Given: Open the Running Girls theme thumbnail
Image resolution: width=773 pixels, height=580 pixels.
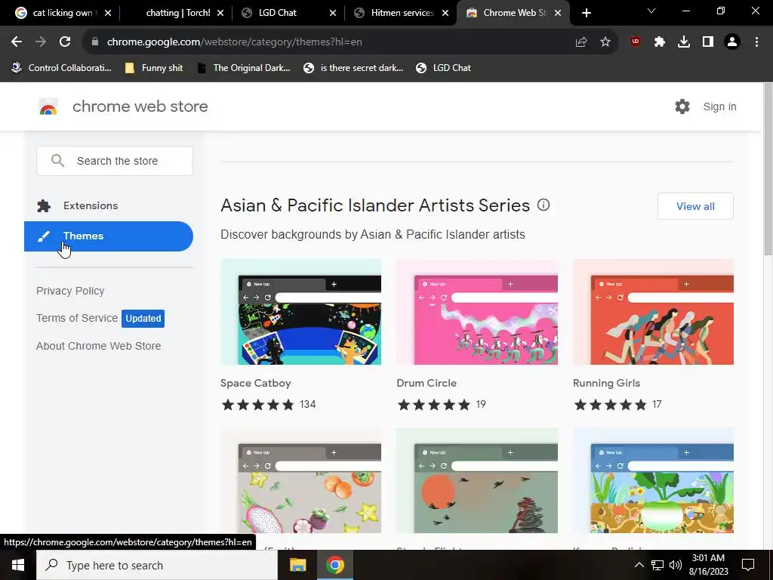Looking at the screenshot, I should (653, 312).
